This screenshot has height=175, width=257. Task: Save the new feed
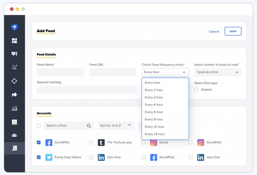(233, 31)
